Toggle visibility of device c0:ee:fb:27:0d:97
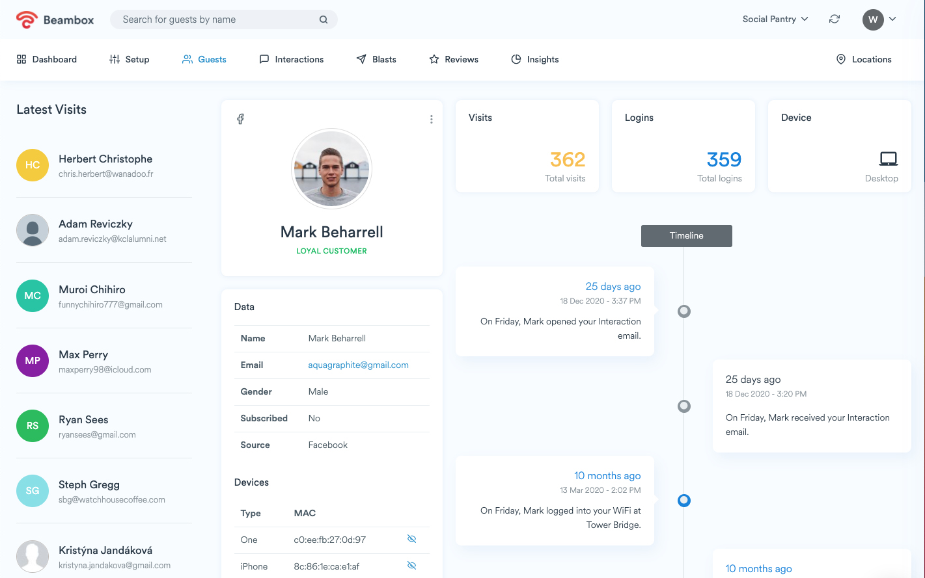The image size is (925, 578). coord(411,539)
